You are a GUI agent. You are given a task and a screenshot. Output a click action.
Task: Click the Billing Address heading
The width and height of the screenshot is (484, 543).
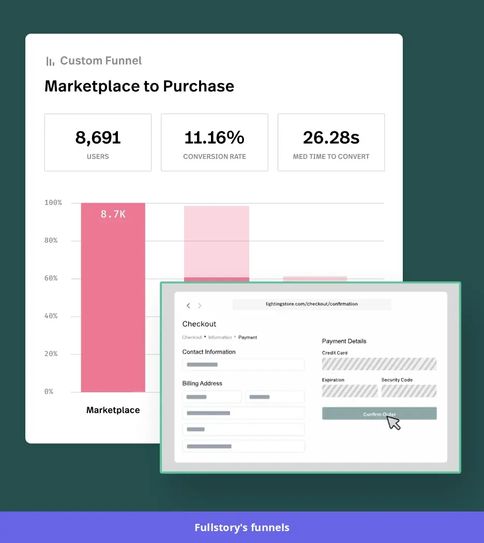(x=202, y=383)
